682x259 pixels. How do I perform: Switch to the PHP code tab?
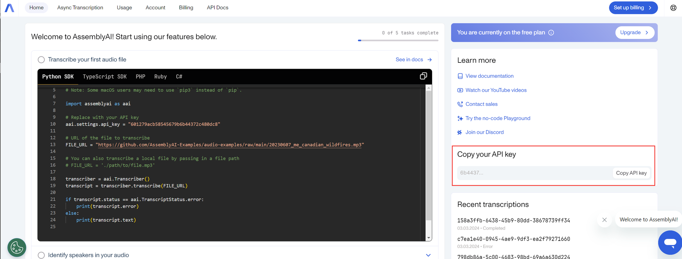pos(140,76)
